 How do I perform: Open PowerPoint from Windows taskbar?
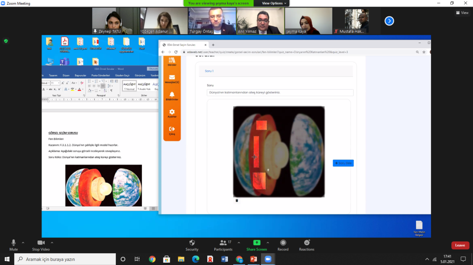(x=254, y=259)
